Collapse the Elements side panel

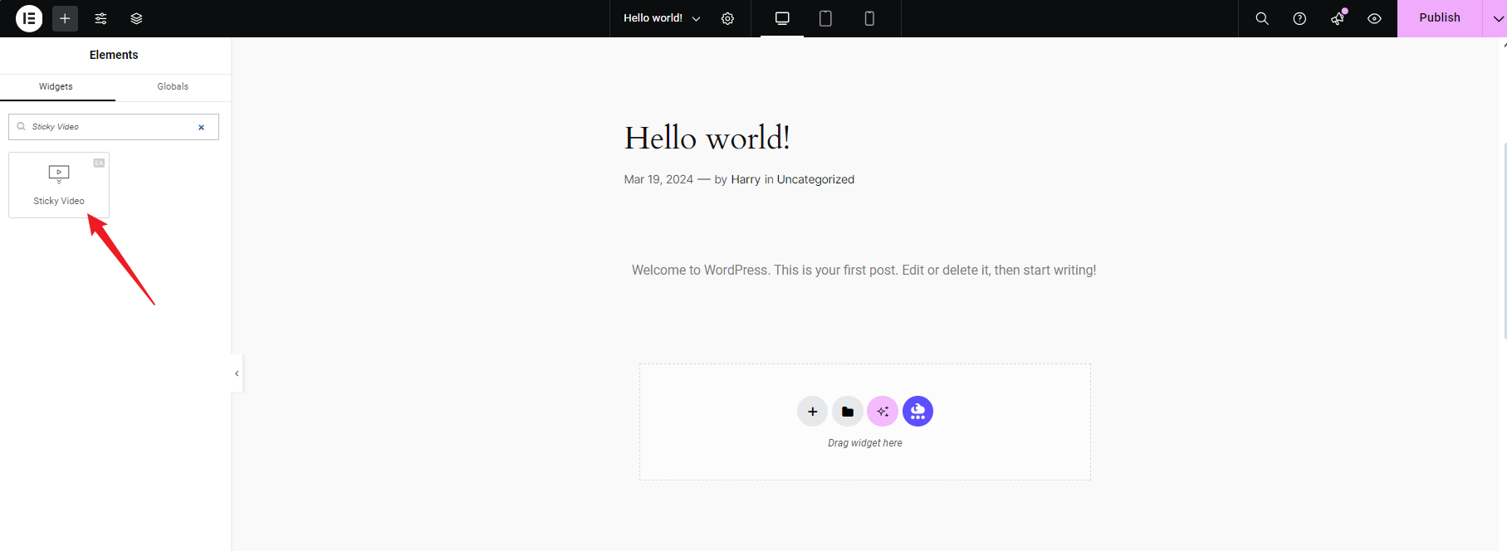[237, 373]
